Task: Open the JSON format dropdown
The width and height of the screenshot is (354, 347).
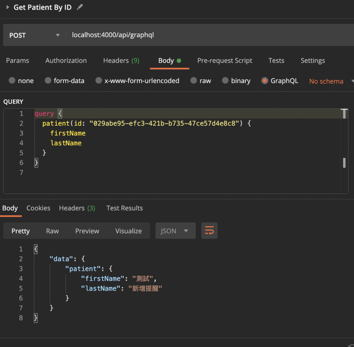Action: click(x=176, y=231)
